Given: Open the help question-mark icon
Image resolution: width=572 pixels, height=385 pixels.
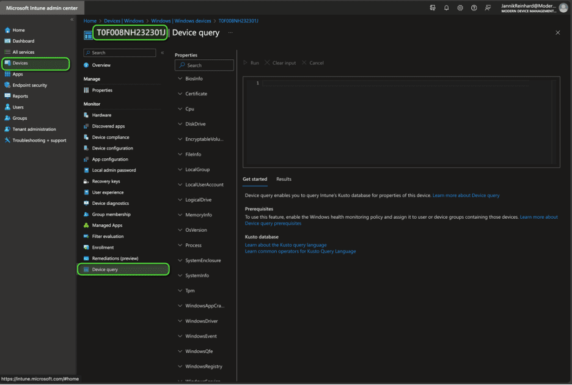Looking at the screenshot, I should click(474, 7).
